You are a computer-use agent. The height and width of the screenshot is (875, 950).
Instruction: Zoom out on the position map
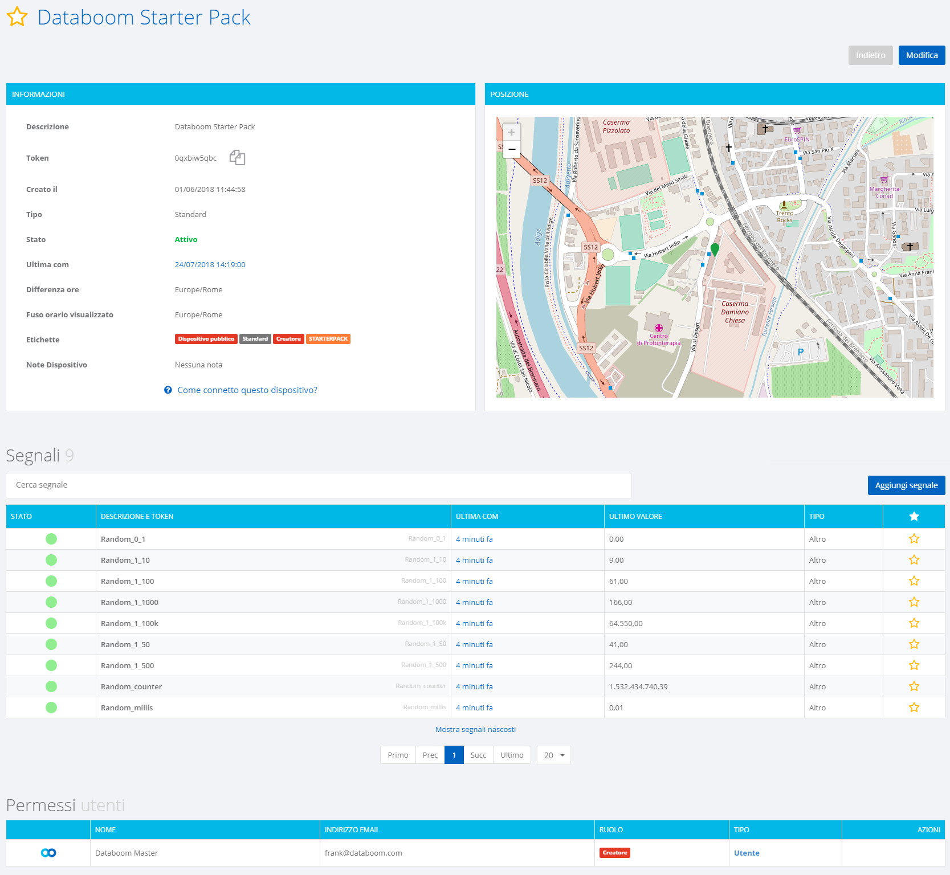coord(511,149)
